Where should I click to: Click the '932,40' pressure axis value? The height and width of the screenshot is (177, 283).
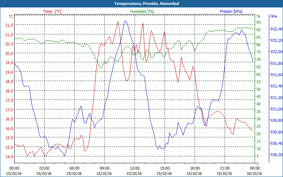pyautogui.click(x=276, y=29)
